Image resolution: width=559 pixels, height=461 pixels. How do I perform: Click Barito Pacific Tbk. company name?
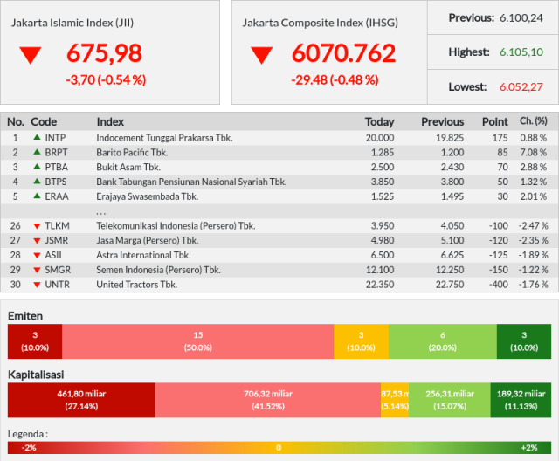click(x=132, y=153)
